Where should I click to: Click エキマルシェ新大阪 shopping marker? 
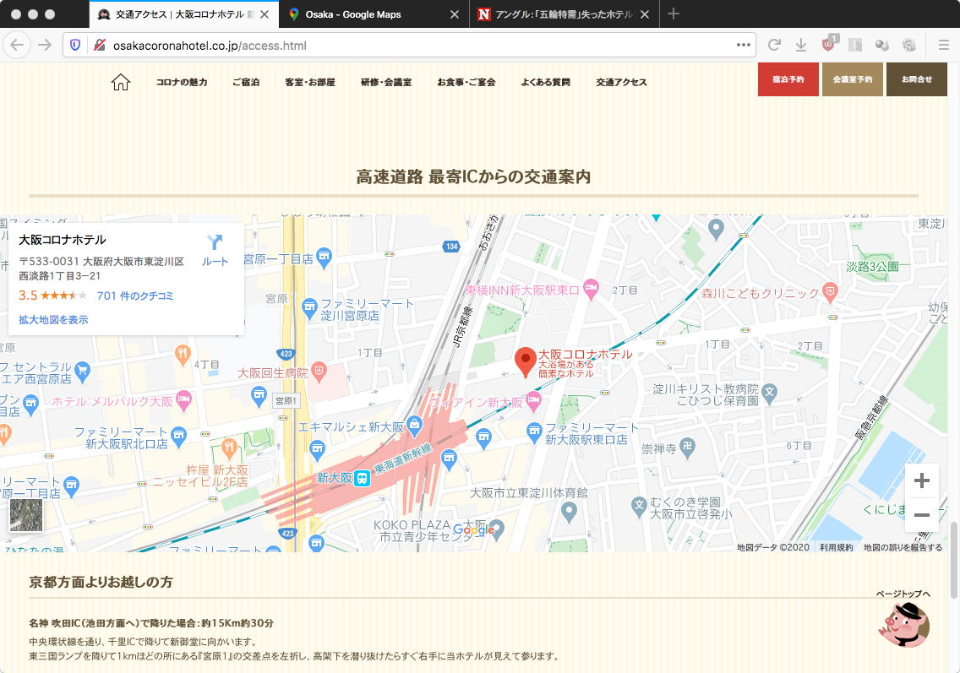pyautogui.click(x=414, y=426)
